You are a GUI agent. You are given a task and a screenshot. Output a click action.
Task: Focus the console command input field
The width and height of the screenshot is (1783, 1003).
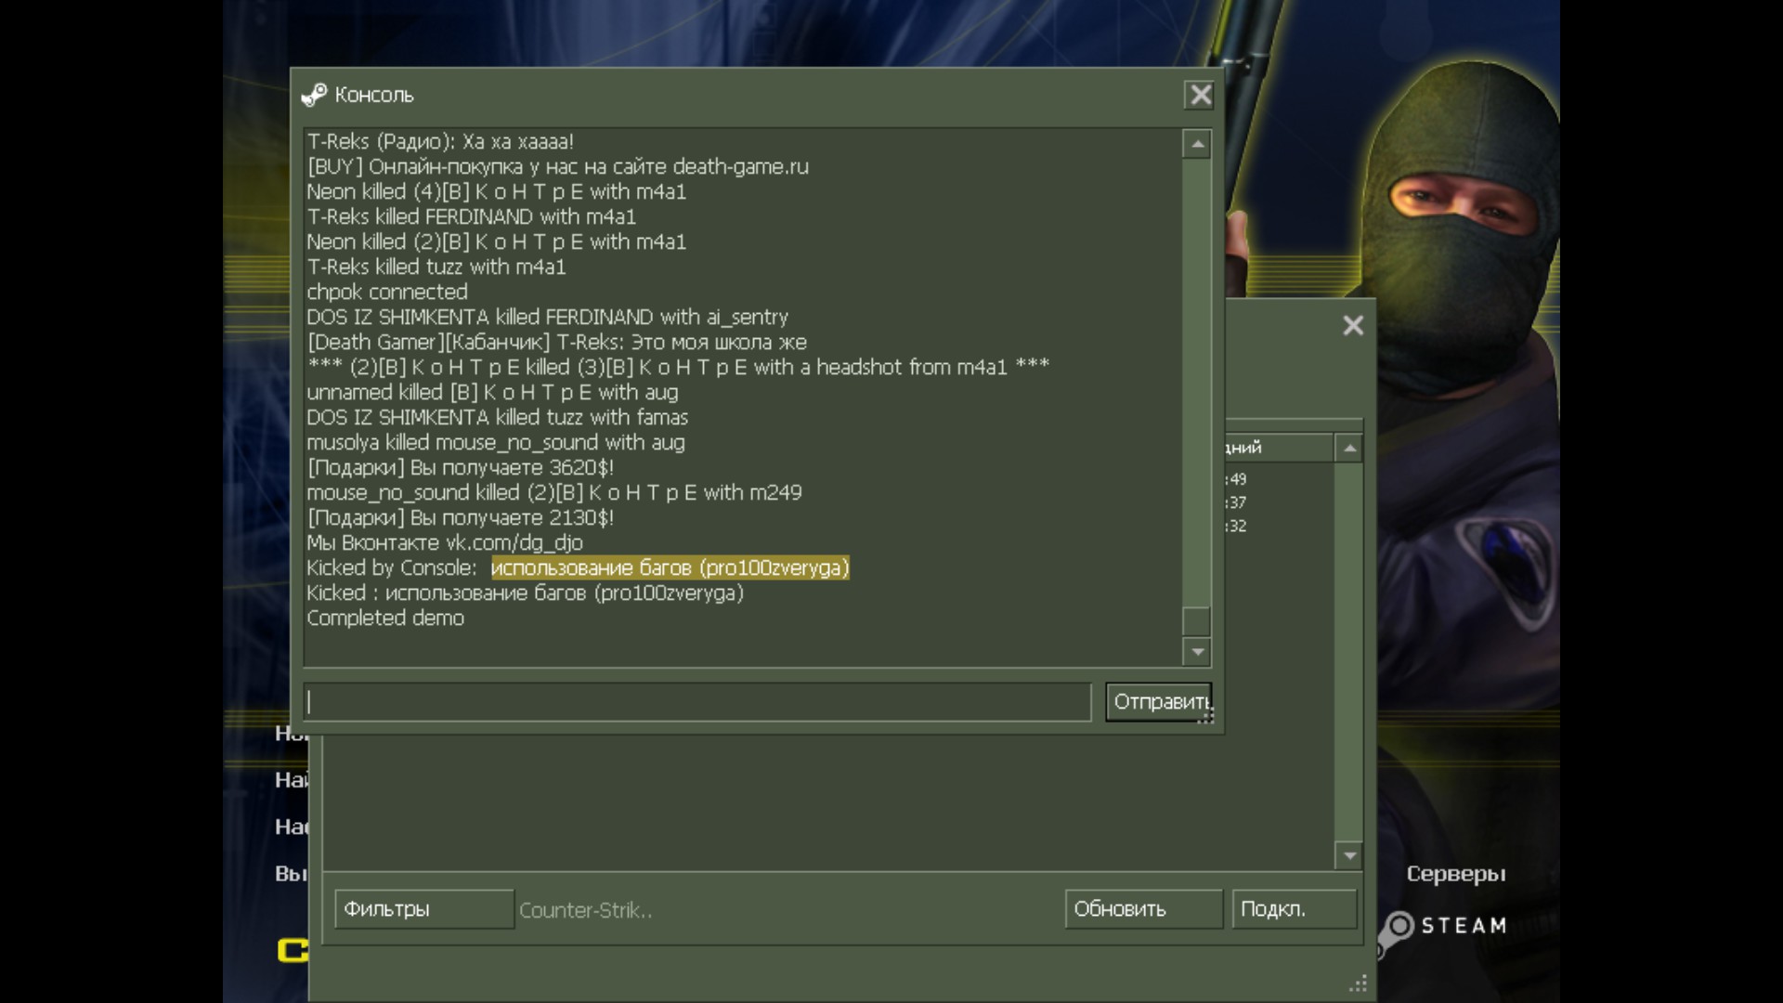696,702
